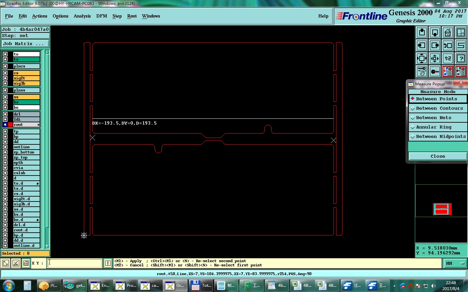Open the Step menu

[x=117, y=16]
